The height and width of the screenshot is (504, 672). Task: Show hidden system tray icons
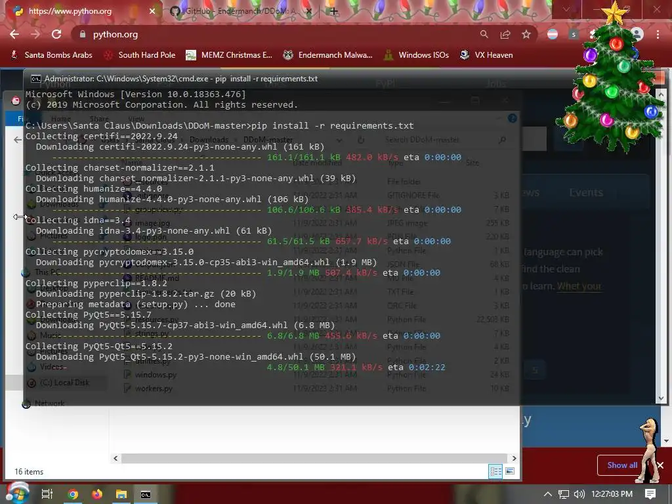coord(547,494)
